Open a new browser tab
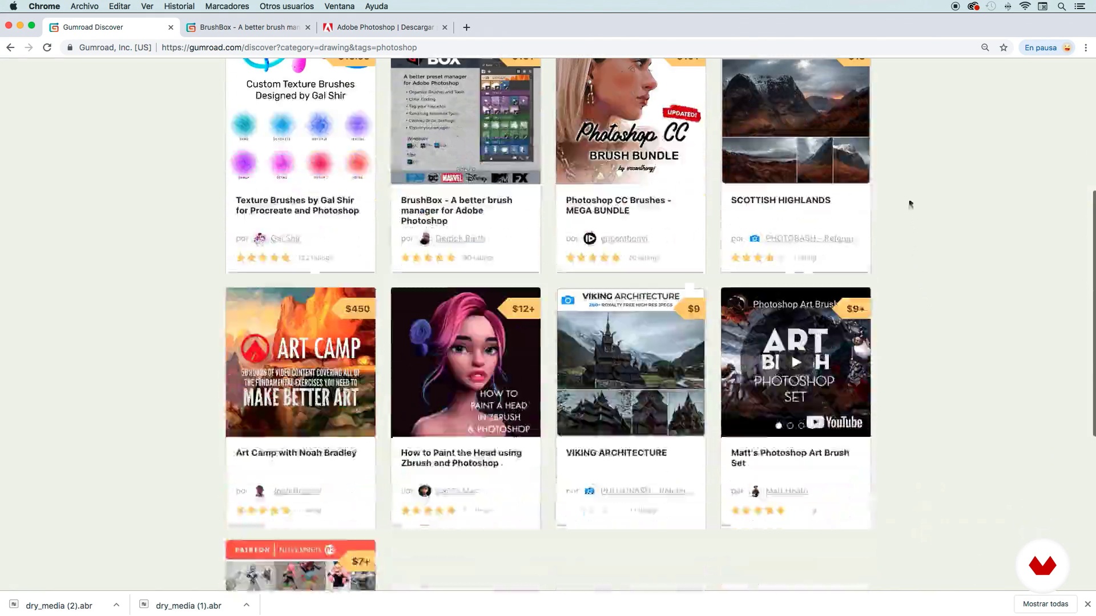The height and width of the screenshot is (616, 1096). coord(466,27)
